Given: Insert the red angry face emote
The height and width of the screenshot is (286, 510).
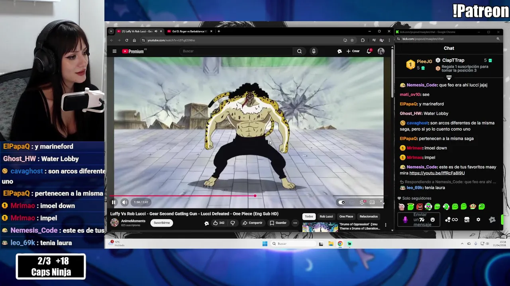Looking at the screenshot, I should click(x=420, y=207).
